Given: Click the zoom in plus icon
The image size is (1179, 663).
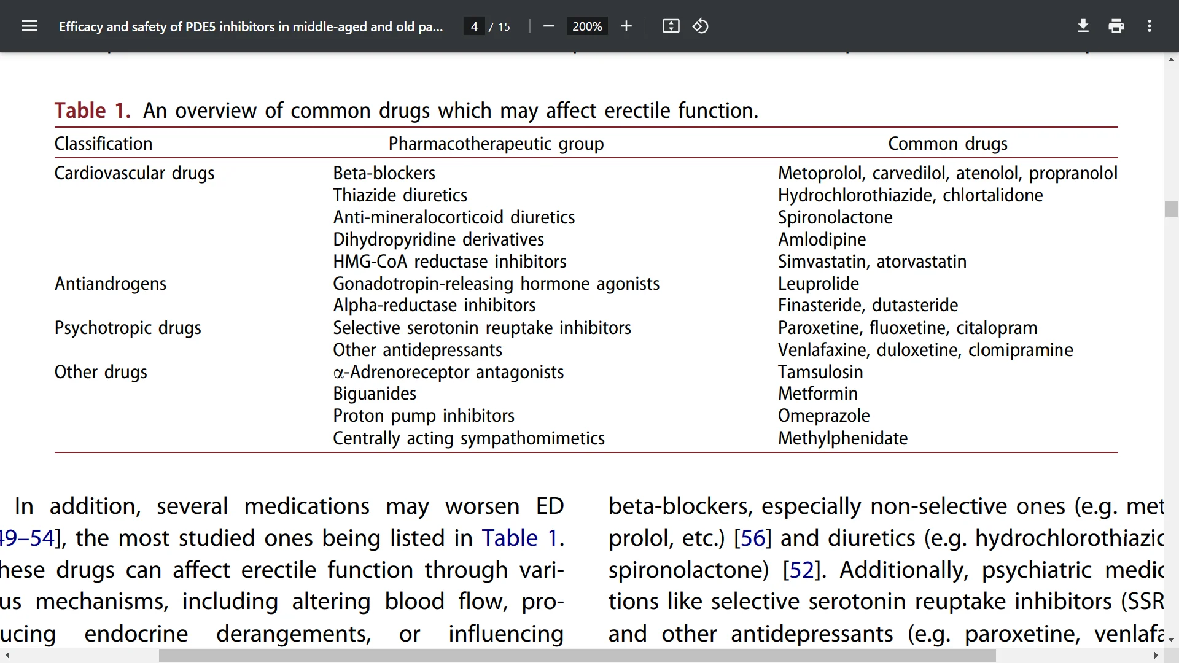Looking at the screenshot, I should tap(626, 26).
